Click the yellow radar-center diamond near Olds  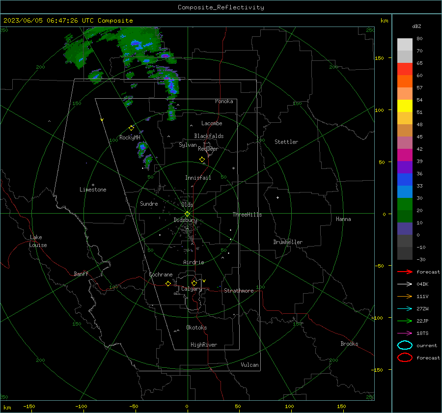[x=187, y=214]
